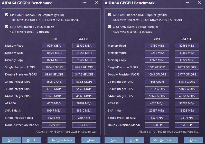Click Save button in left benchmark window

click(11, 140)
